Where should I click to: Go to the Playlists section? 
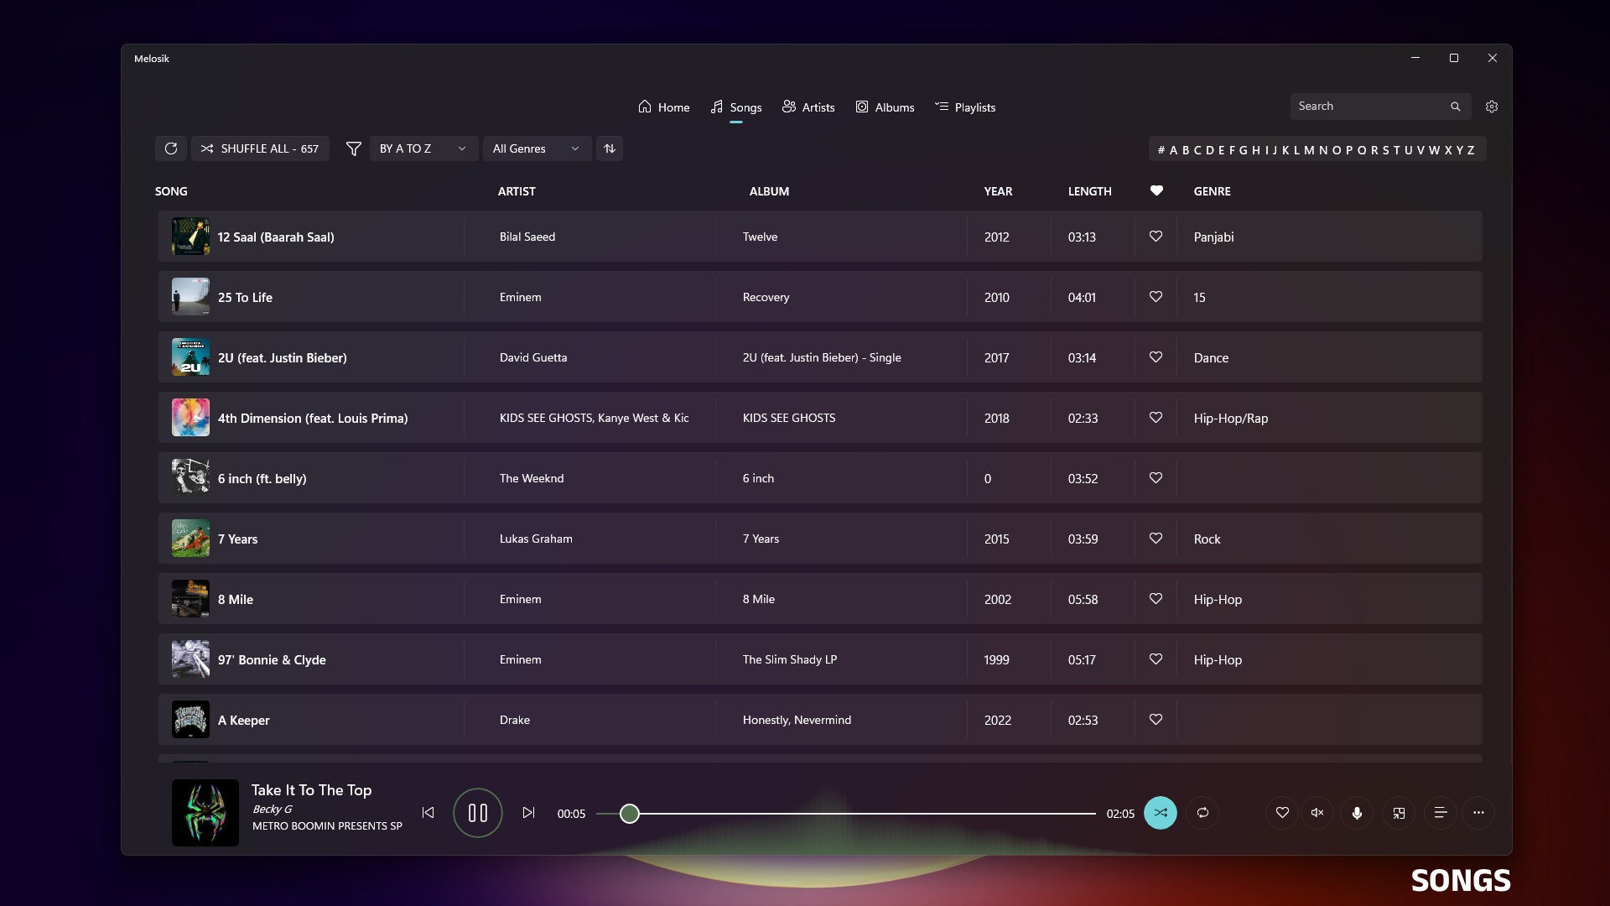(964, 107)
